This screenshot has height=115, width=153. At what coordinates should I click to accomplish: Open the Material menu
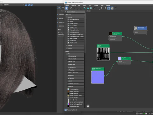74,5
